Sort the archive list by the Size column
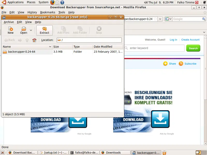Image resolution: width=207 pixels, height=155 pixels. (62, 47)
